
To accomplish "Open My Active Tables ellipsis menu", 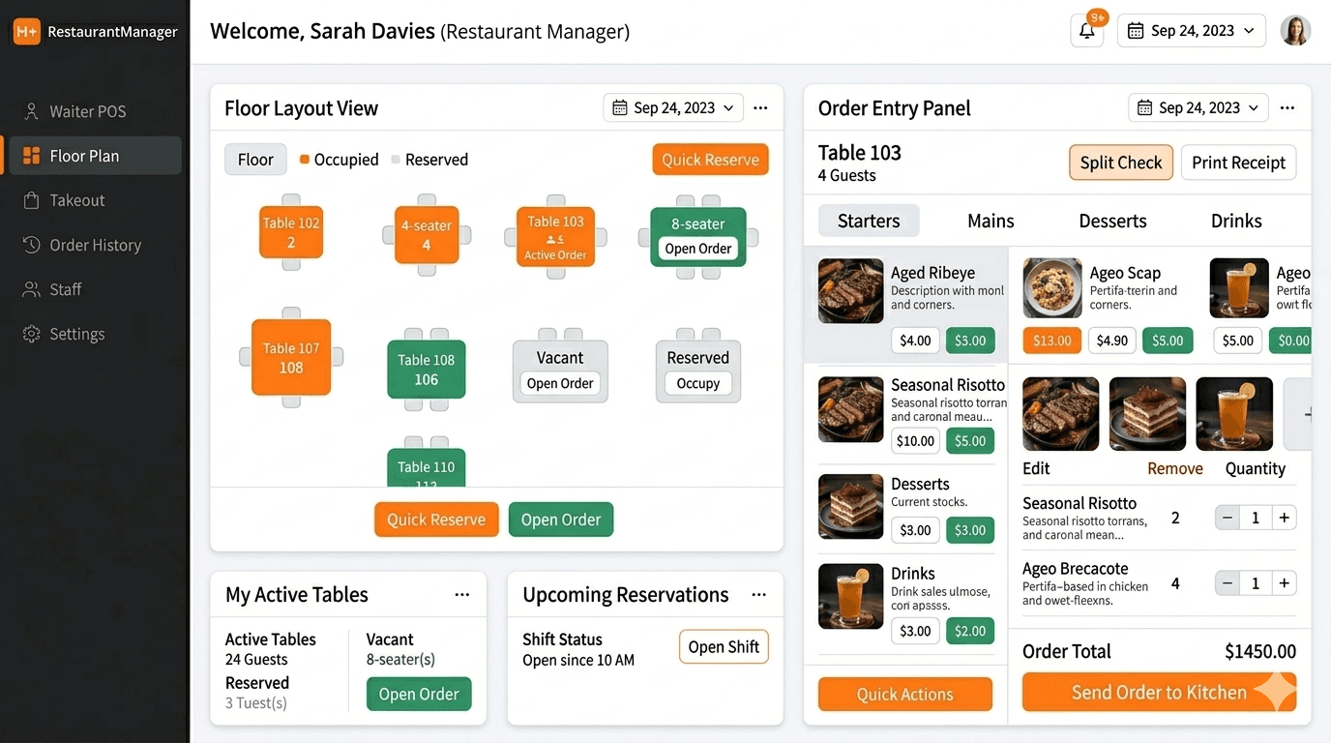I will (462, 595).
